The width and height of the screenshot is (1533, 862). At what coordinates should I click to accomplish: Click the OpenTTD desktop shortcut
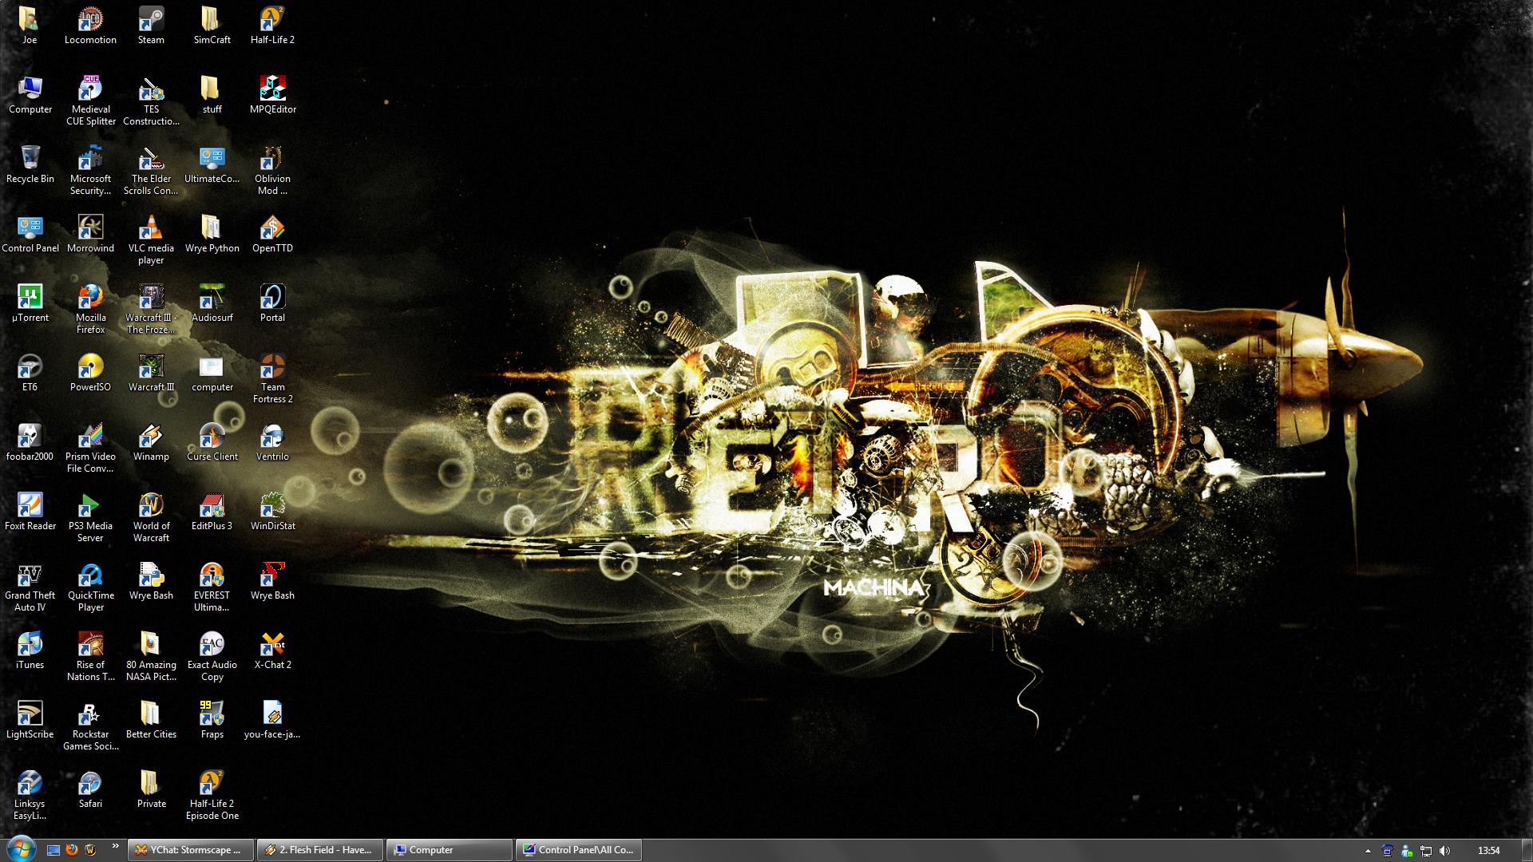coord(272,228)
